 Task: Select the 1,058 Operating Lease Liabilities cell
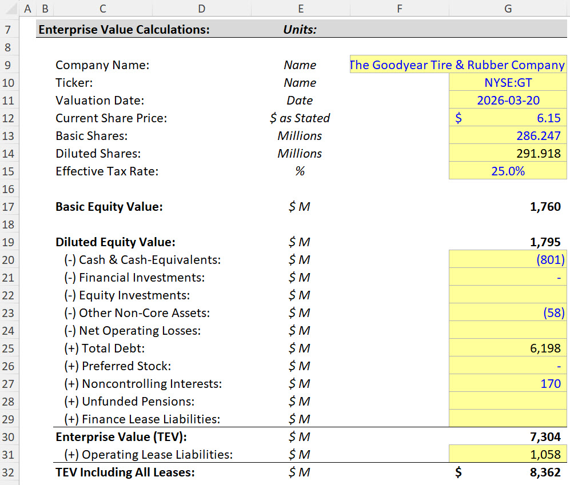(x=508, y=454)
